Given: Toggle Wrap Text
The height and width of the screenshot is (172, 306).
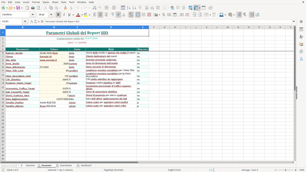Looking at the screenshot, I should [131, 15].
